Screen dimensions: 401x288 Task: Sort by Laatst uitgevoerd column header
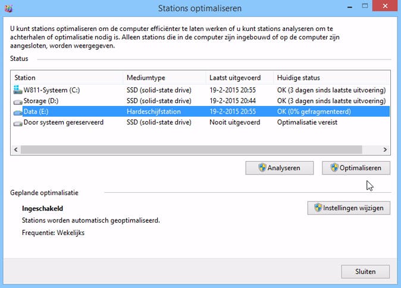click(239, 77)
